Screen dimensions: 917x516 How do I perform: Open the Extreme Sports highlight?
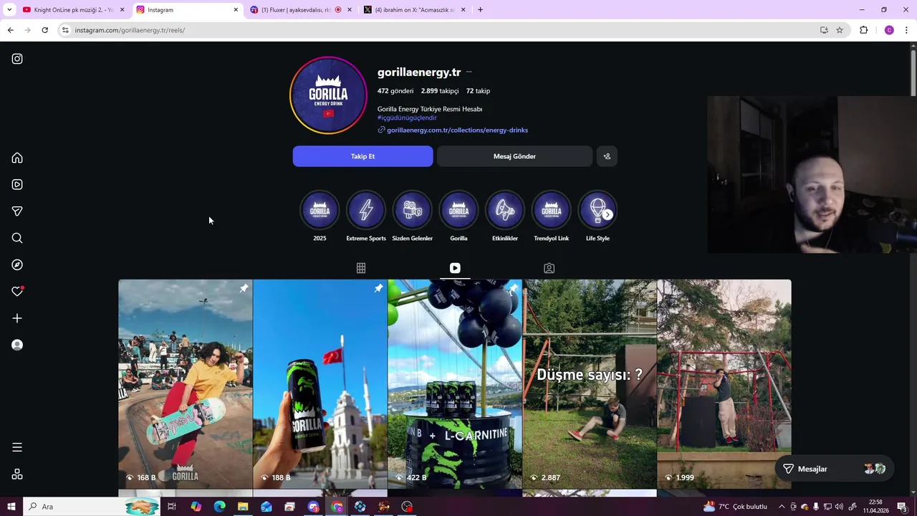coord(366,216)
